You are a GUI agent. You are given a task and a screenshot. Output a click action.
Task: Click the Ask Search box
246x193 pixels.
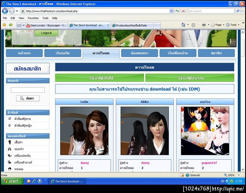click(211, 11)
